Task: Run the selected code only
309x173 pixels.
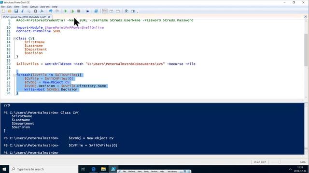Action: (x=72, y=11)
